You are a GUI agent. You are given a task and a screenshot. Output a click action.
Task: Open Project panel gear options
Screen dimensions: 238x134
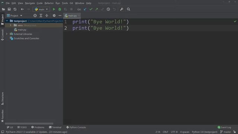[54, 16]
